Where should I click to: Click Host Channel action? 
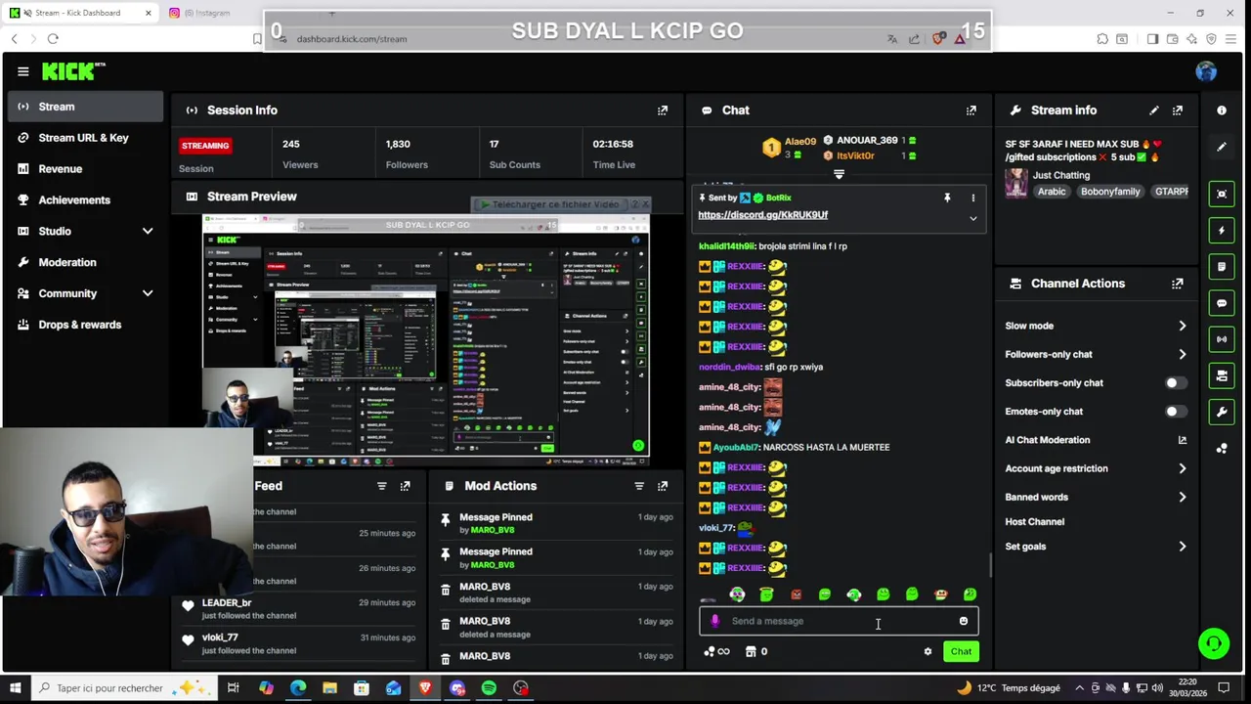pyautogui.click(x=1034, y=522)
